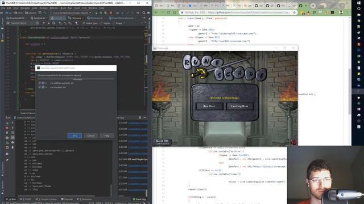This screenshot has width=364, height=204.
Task: Click the red stop icon in Run panel
Action: (7, 127)
